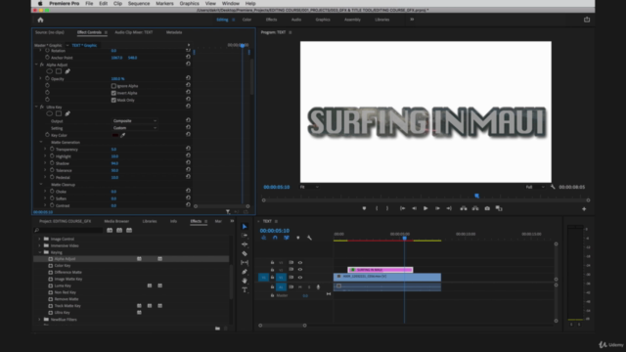Click Export Frame camera icon
Viewport: 626px width, 352px height.
[x=487, y=208]
